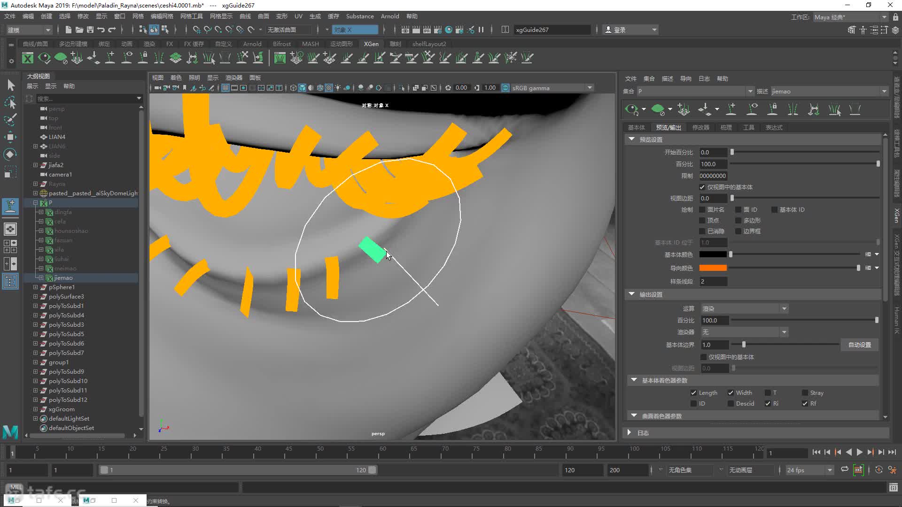Click the script editor icon at bottom right

click(893, 488)
